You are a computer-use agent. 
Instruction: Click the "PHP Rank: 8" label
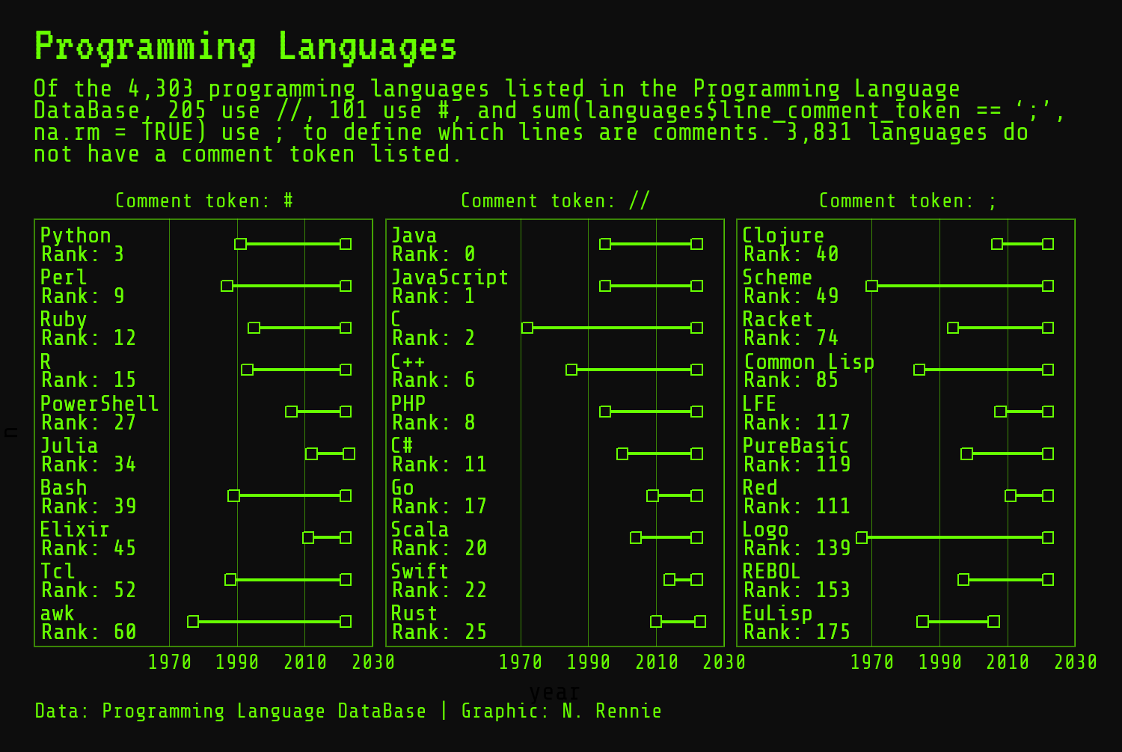[434, 413]
